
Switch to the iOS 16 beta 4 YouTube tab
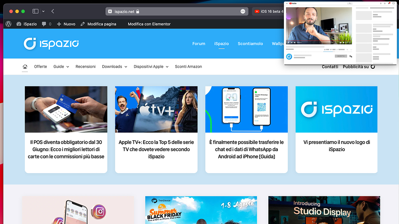(269, 12)
